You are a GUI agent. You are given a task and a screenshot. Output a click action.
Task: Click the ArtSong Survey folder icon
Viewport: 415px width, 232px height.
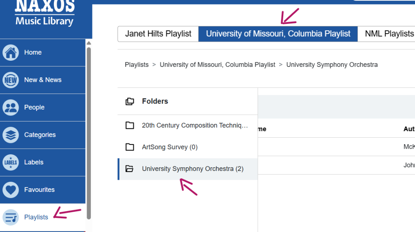coord(130,147)
